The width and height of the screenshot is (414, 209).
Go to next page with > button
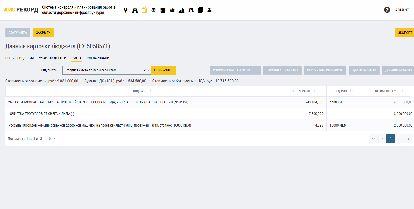click(x=399, y=139)
